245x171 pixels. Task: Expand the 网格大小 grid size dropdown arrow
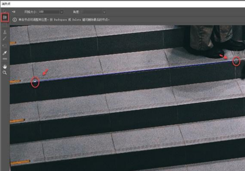click(x=62, y=12)
